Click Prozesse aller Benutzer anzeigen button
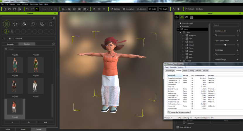Screen dimensions: 243x131 (179, 112)
